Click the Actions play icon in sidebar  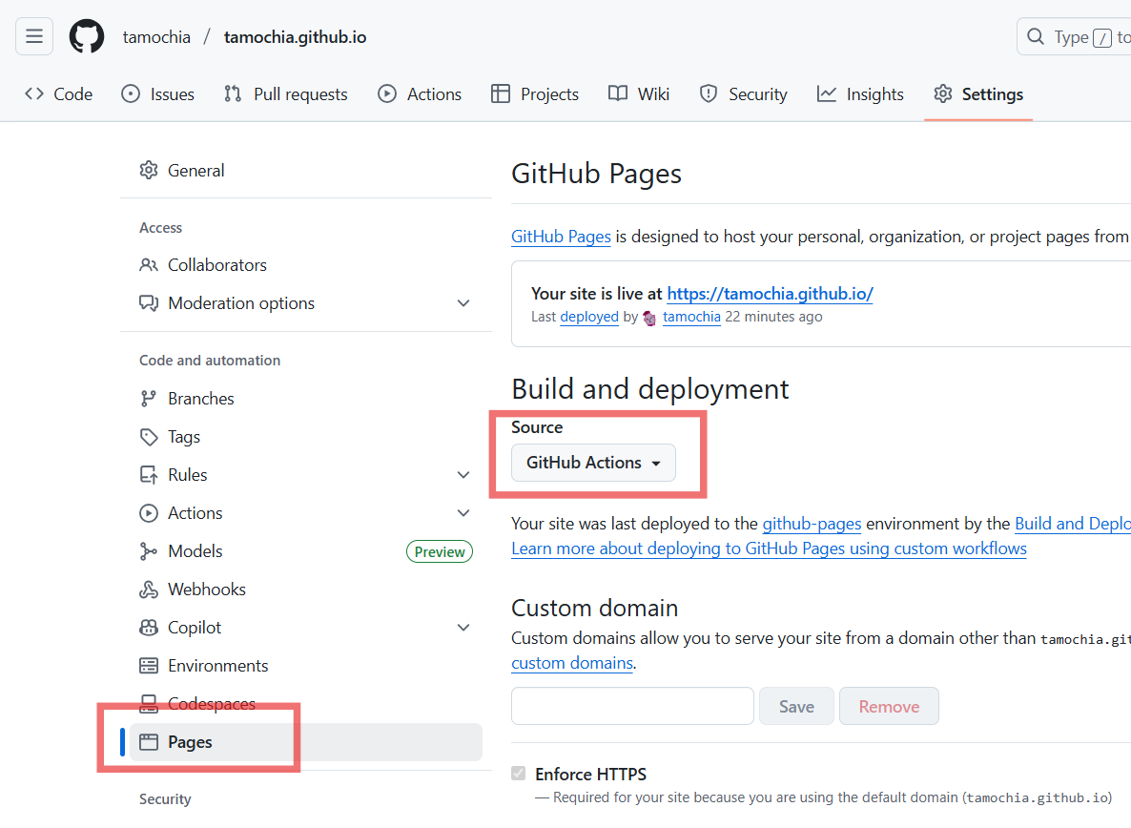149,513
